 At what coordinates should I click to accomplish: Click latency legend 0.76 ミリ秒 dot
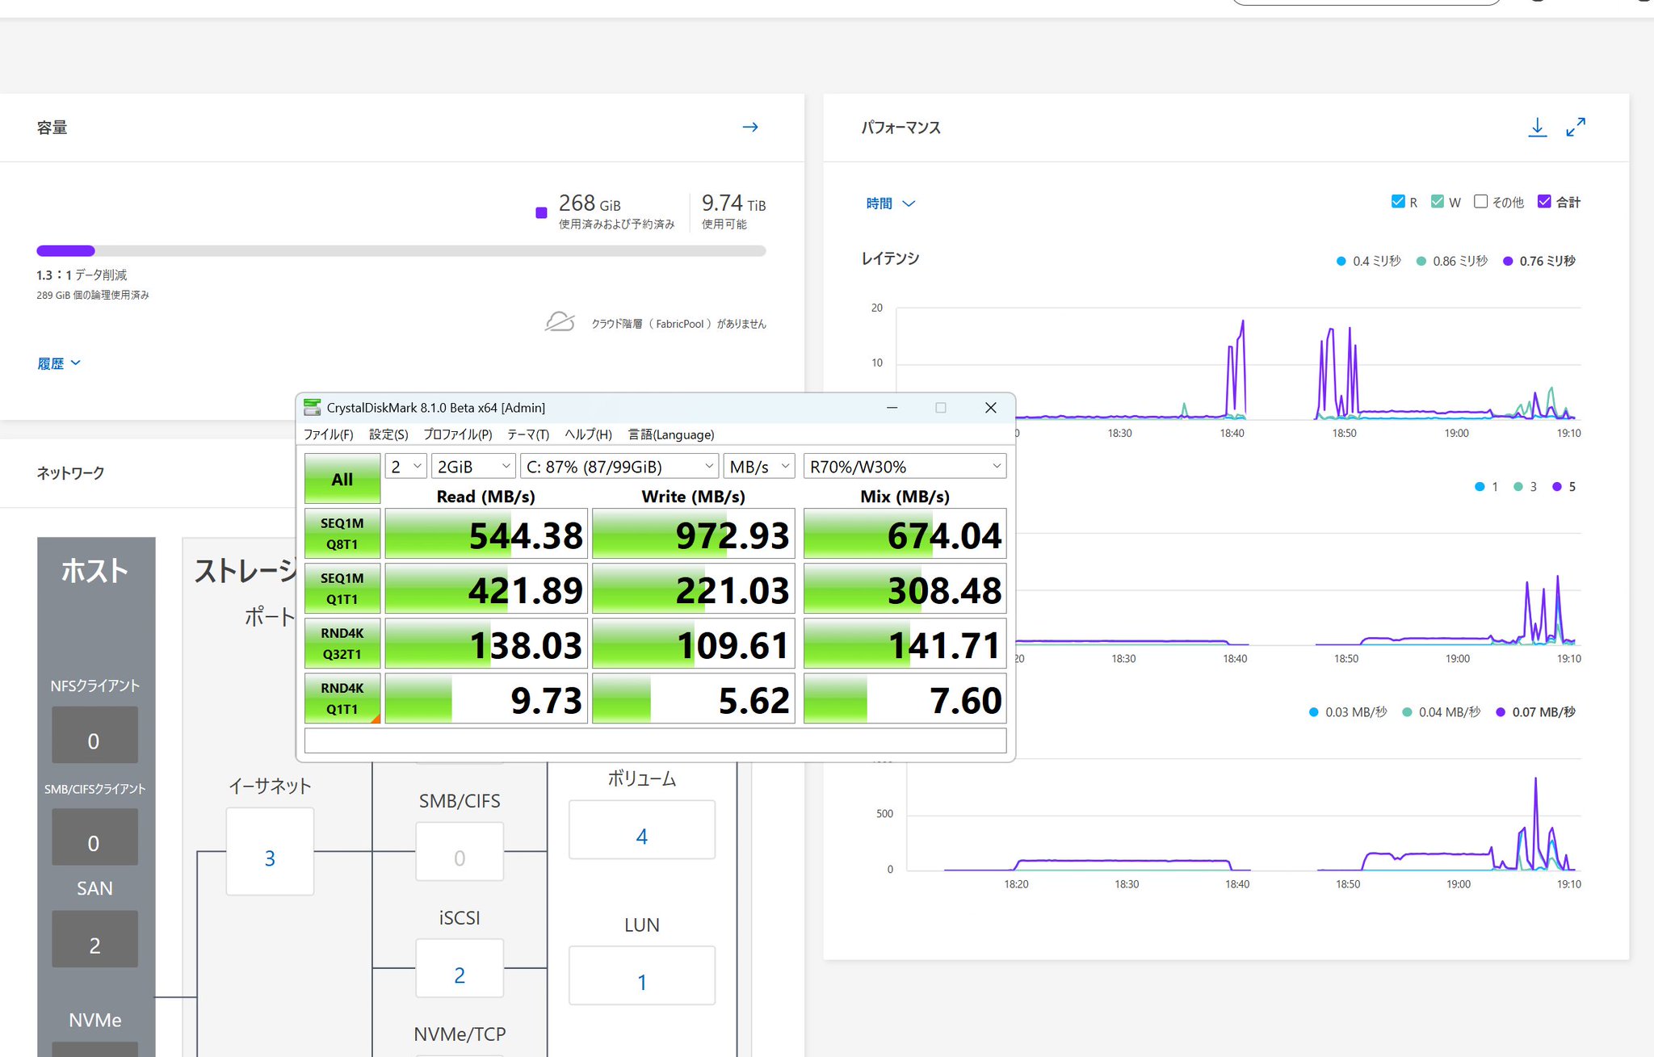coord(1508,261)
